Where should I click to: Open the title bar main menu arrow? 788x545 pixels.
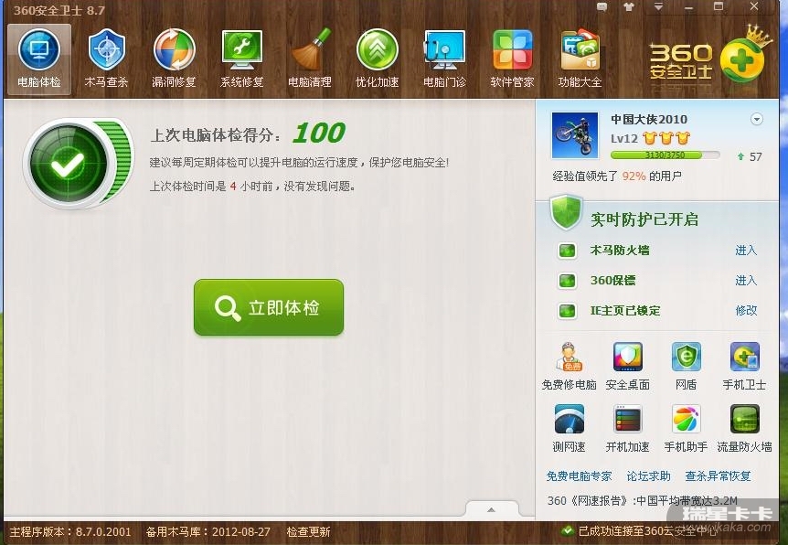point(658,7)
